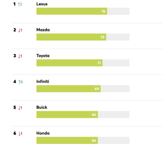Select the Honda brand name
This screenshot has height=149, width=162.
[x=43, y=133]
